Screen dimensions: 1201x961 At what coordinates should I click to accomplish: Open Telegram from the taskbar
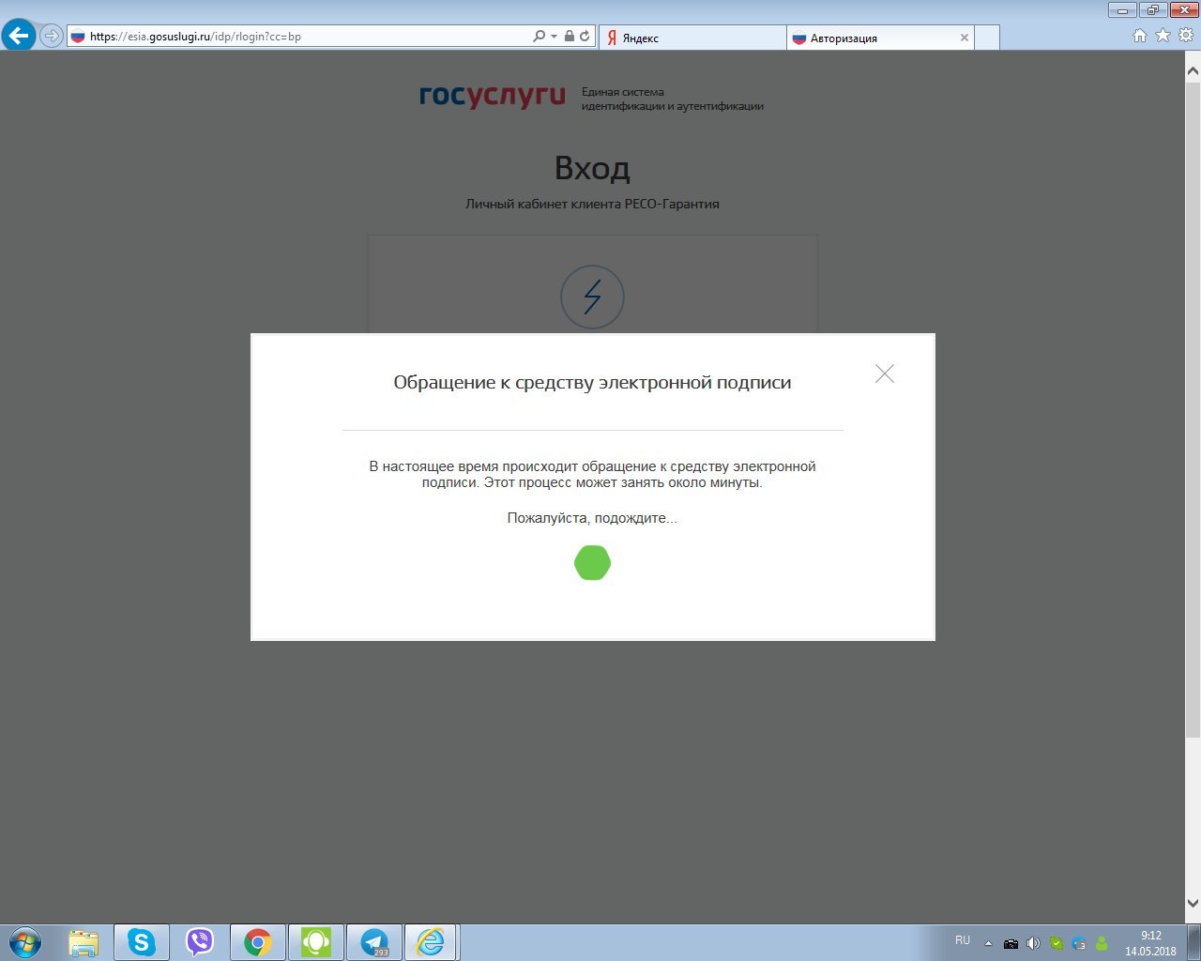(374, 941)
